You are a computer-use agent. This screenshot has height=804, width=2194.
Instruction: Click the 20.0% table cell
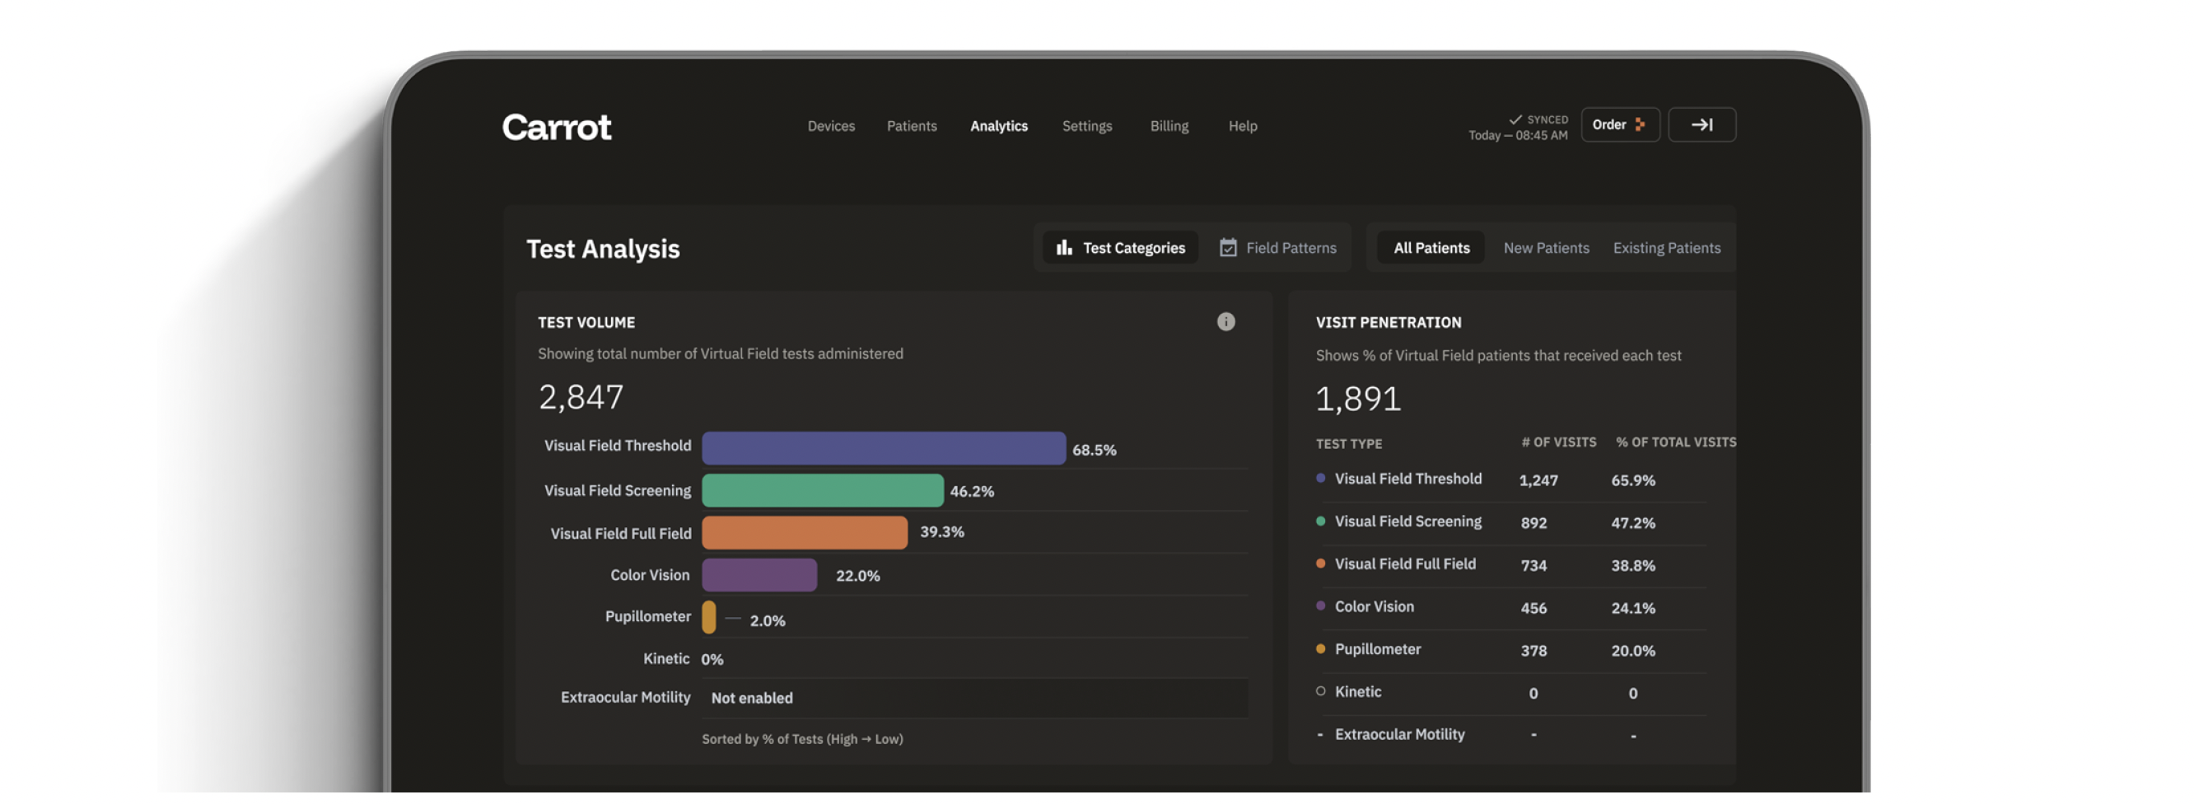click(1632, 652)
